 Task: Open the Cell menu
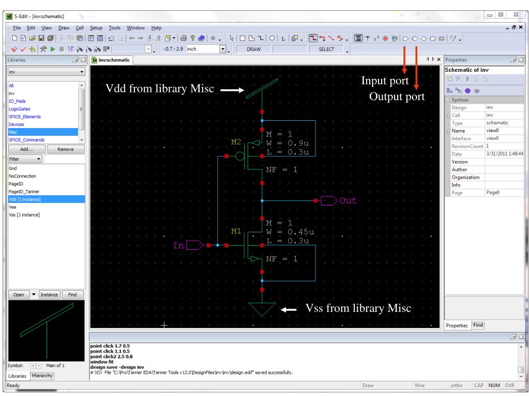coord(79,27)
